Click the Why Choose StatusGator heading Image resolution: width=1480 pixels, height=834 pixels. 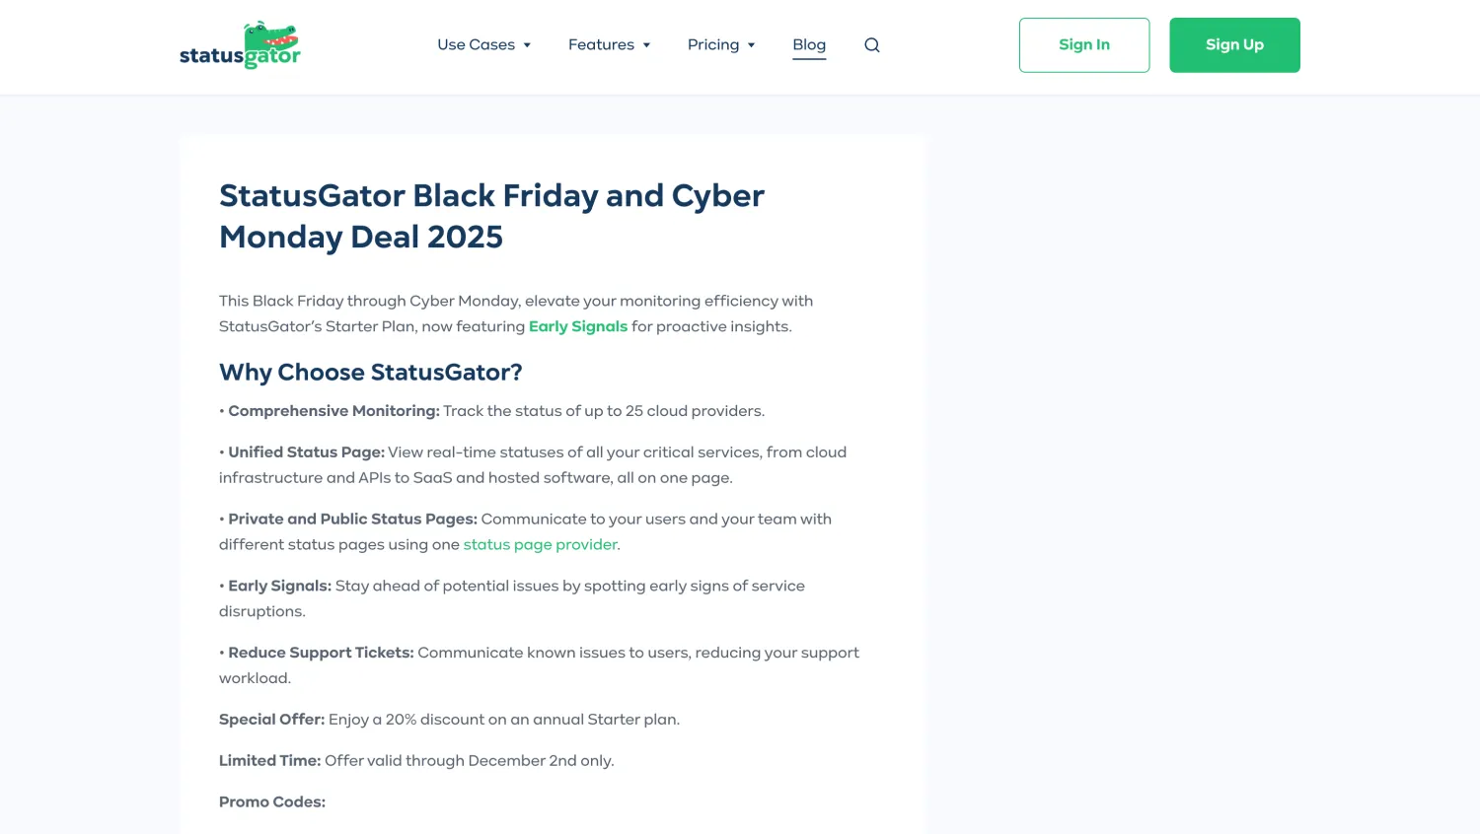(370, 373)
